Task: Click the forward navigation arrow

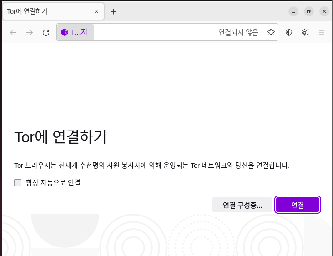Action: pos(30,32)
